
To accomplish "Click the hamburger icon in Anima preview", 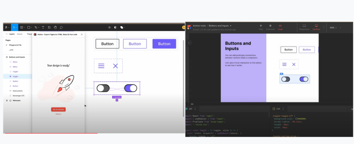I will click(285, 64).
